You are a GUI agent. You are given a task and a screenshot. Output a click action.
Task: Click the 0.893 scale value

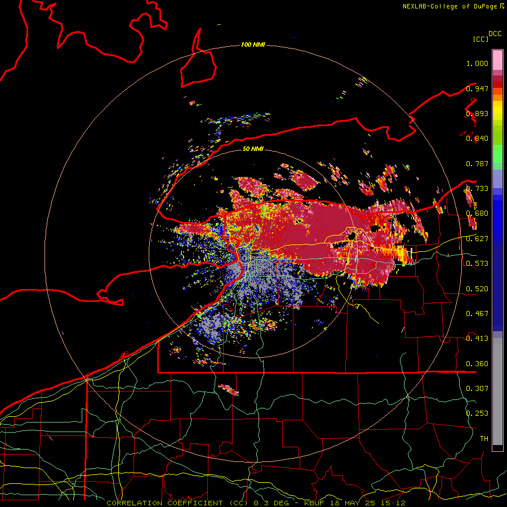pos(477,113)
